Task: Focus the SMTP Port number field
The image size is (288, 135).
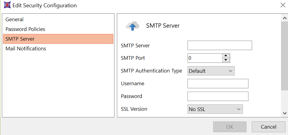Action: pyautogui.click(x=205, y=58)
